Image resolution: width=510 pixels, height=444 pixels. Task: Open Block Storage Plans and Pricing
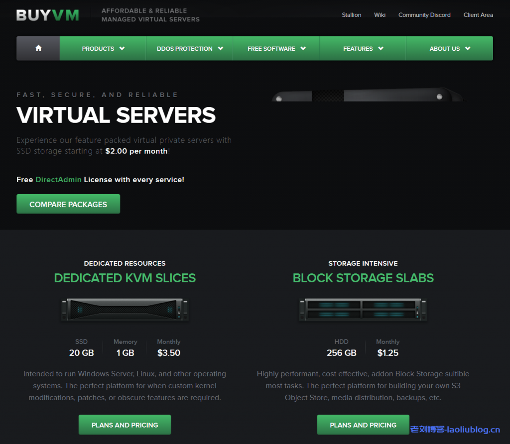(363, 425)
